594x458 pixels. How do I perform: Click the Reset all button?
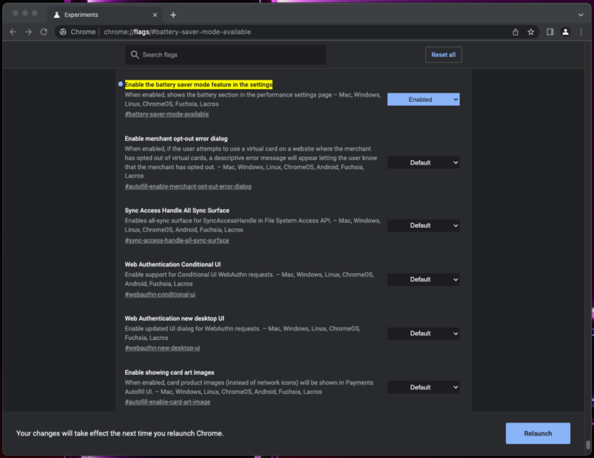pyautogui.click(x=444, y=55)
